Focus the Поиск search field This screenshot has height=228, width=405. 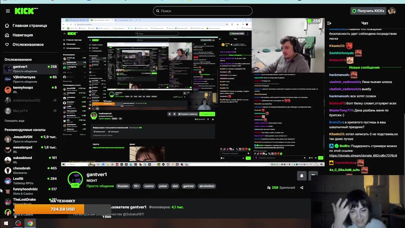203,11
